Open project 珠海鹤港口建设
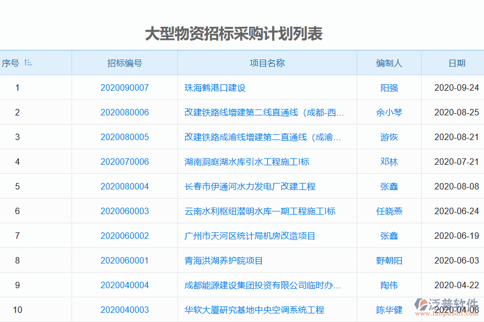This screenshot has height=322, width=484. [x=214, y=87]
